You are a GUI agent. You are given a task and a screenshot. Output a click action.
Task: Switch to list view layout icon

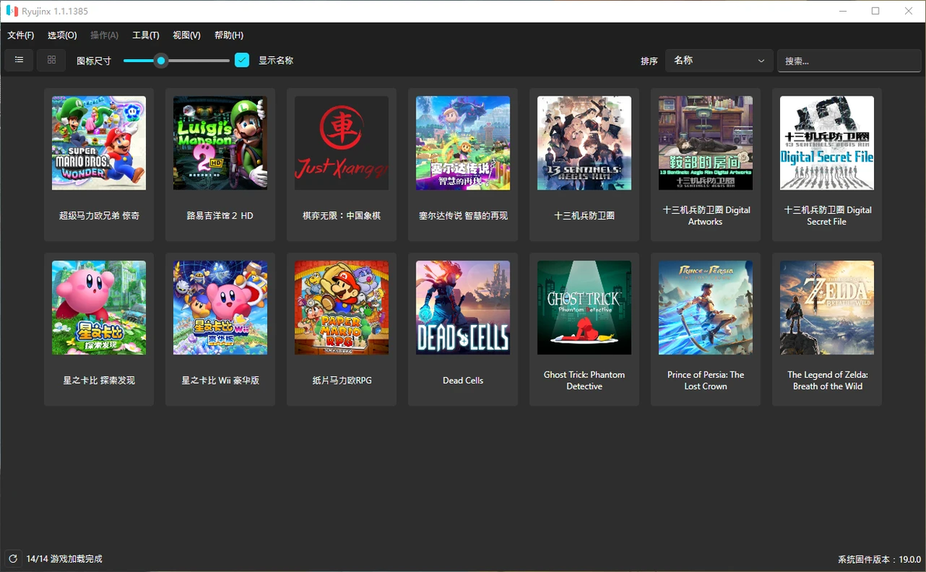[x=19, y=60]
